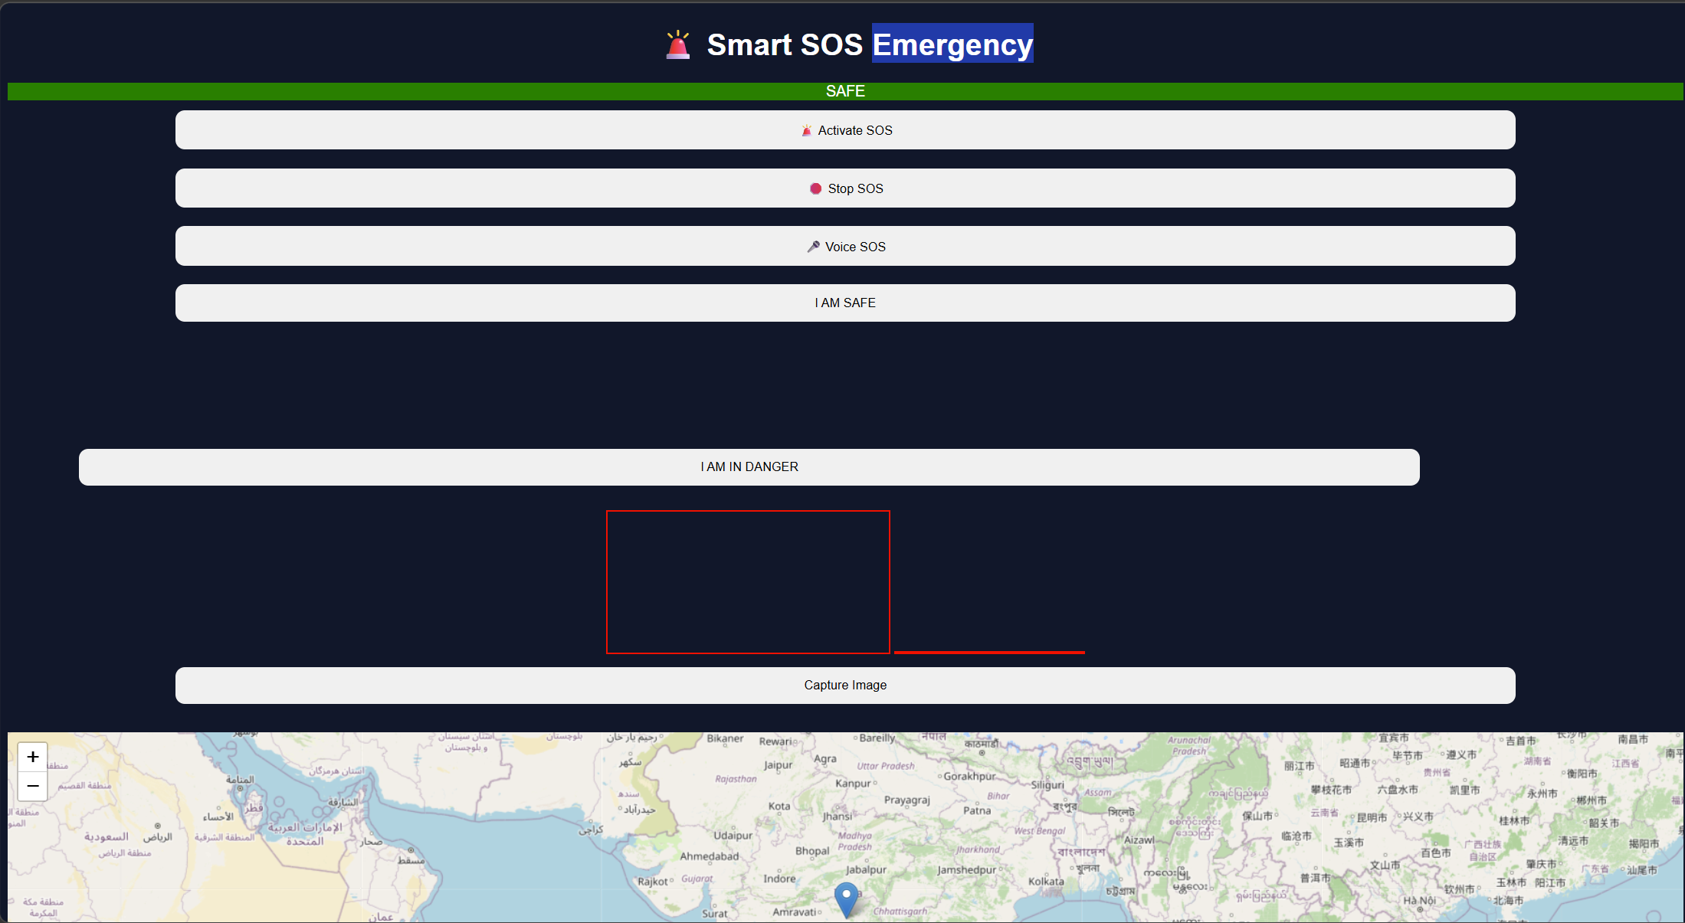Click Kolkata label on the map
This screenshot has width=1685, height=923.
pos(1046,881)
